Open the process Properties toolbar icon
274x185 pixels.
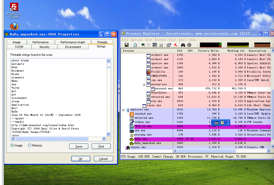tap(169, 45)
